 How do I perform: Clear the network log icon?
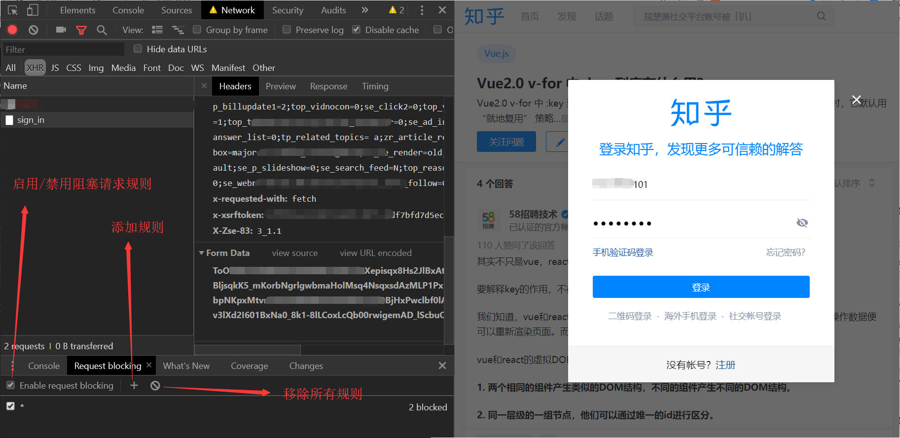click(x=33, y=30)
